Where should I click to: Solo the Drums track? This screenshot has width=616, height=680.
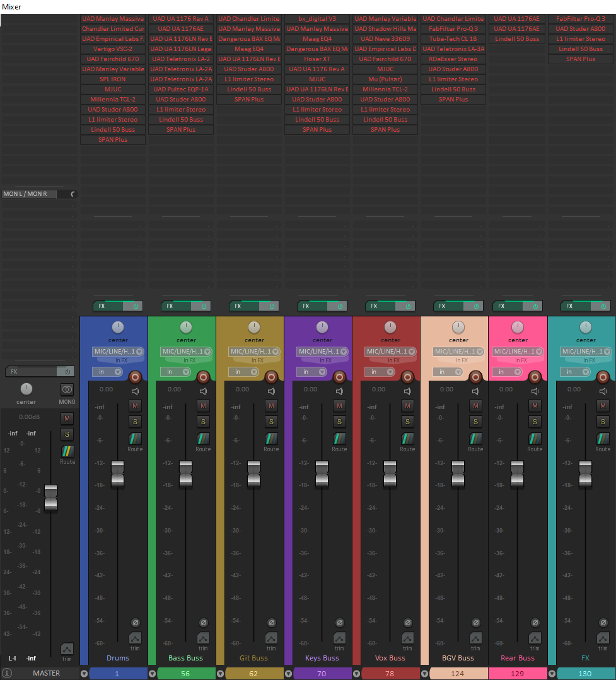coord(135,422)
